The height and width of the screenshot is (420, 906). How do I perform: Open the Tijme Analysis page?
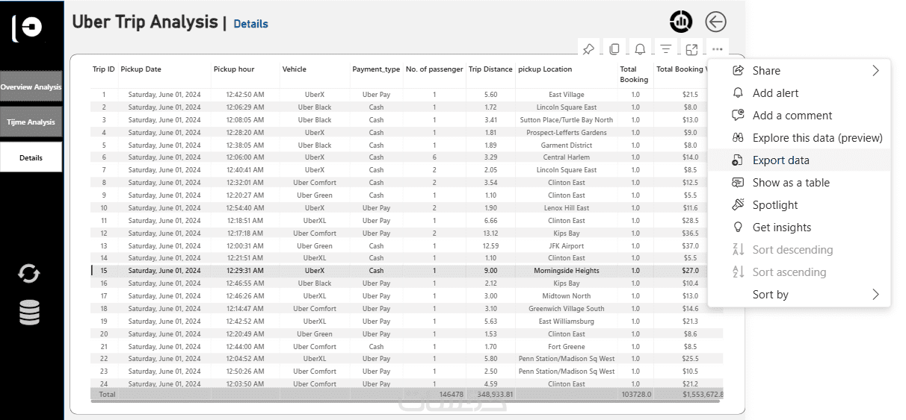click(x=31, y=122)
